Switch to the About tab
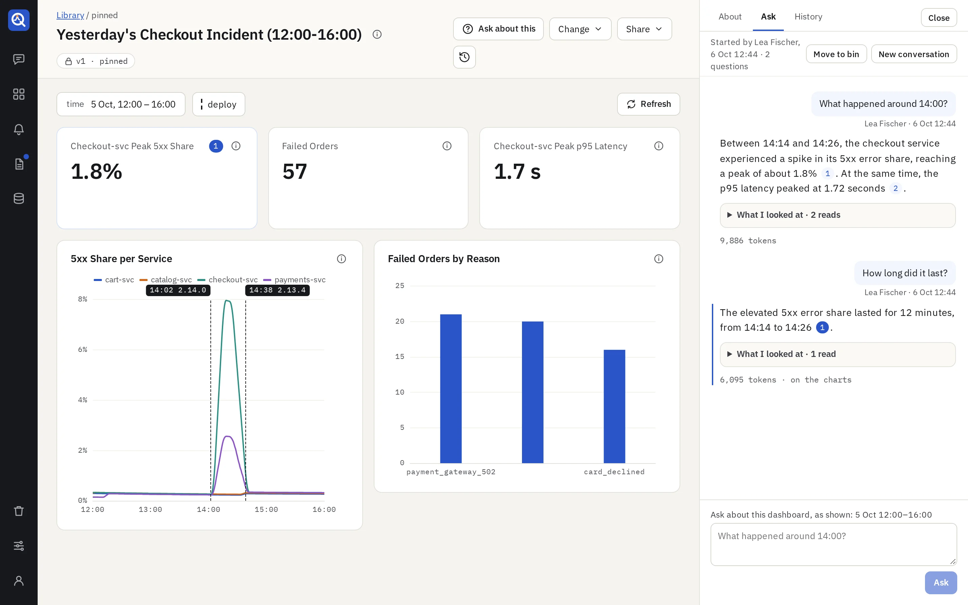The height and width of the screenshot is (605, 968). (x=730, y=16)
